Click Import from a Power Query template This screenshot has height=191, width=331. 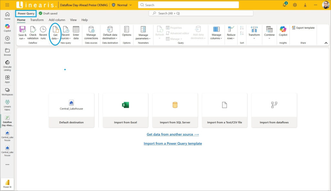[173, 143]
